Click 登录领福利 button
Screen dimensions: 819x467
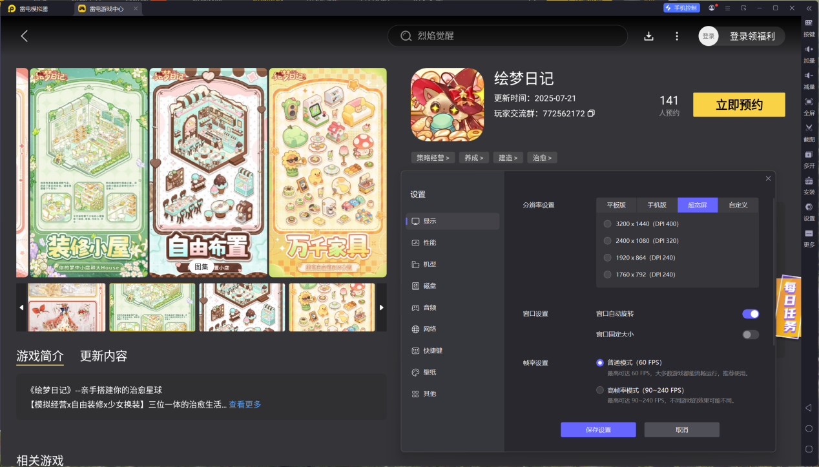[752, 36]
